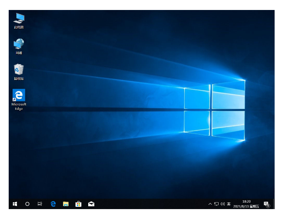Image resolution: width=282 pixels, height=213 pixels.
Task: Click the Cortana search circle
Action: (27, 203)
